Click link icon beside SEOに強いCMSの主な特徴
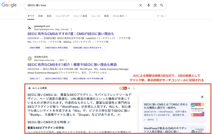Screen dimensions: 212x134 click(x=69, y=122)
